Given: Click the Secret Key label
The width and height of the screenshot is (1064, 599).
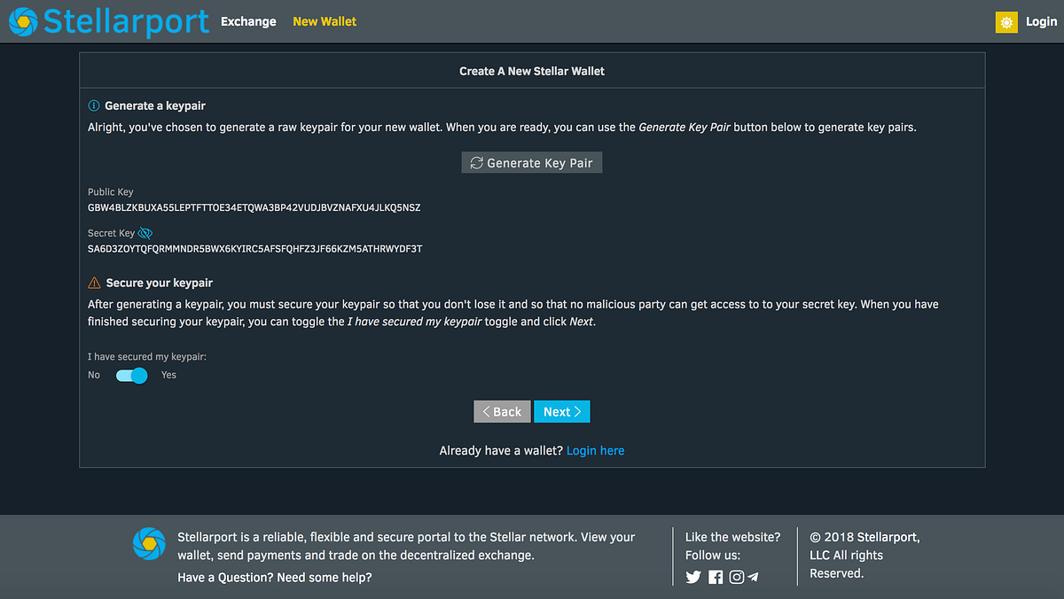Looking at the screenshot, I should [x=112, y=233].
